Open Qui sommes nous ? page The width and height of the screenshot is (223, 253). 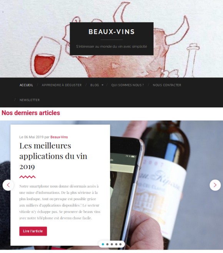click(x=127, y=85)
